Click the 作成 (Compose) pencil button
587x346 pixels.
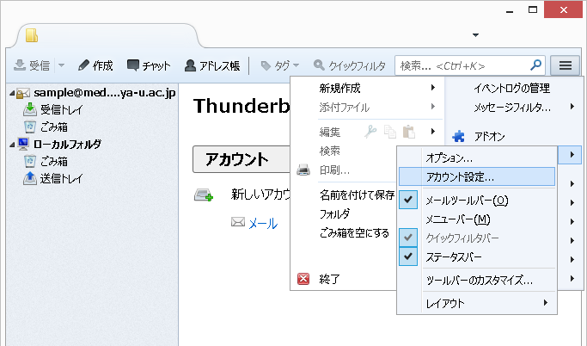point(95,65)
